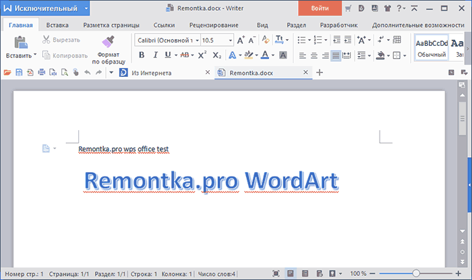
Task: Select the print layout view icon in status bar
Action: [x=290, y=273]
